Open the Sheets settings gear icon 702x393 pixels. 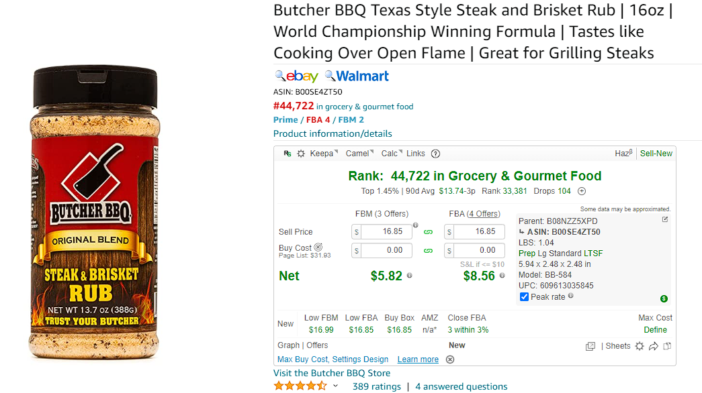pos(640,346)
